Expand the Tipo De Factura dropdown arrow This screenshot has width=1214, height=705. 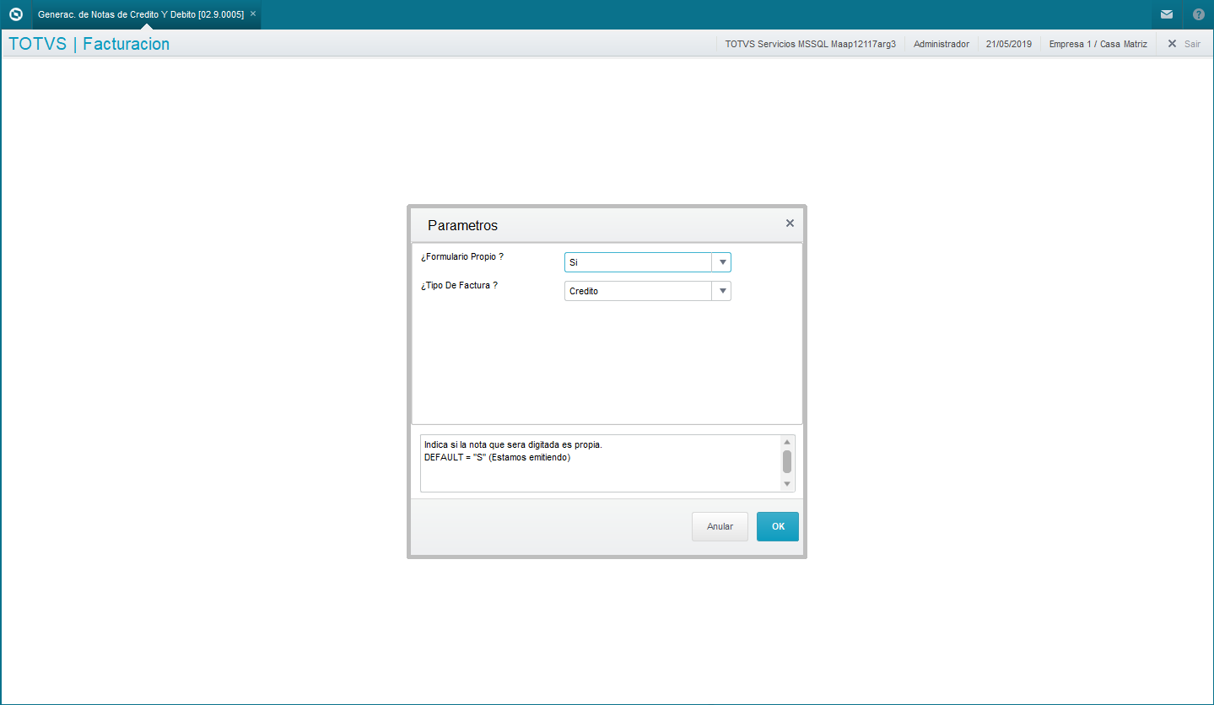722,291
